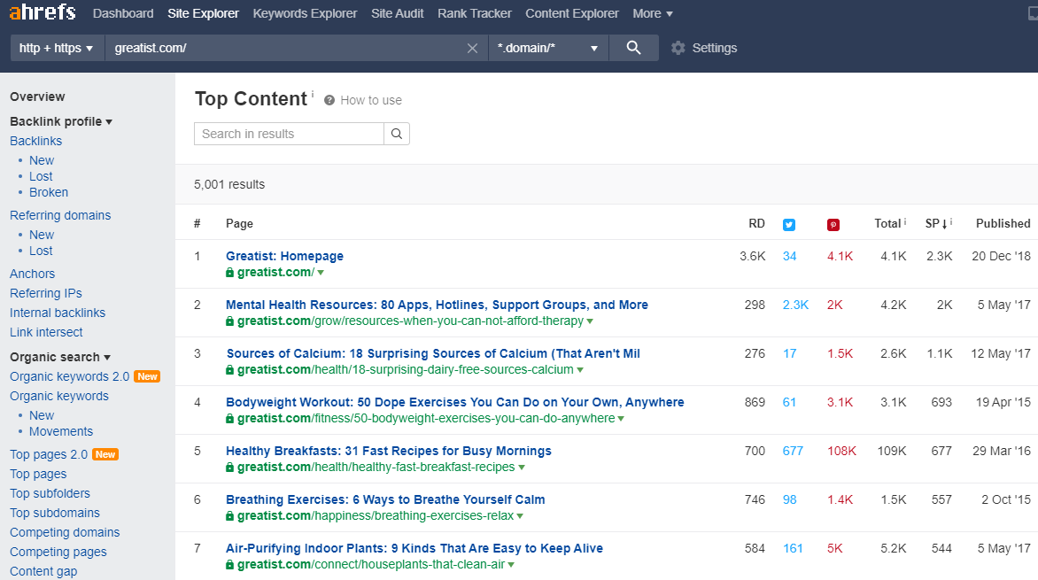Open Rank Tracker
The image size is (1038, 580).
tap(475, 13)
